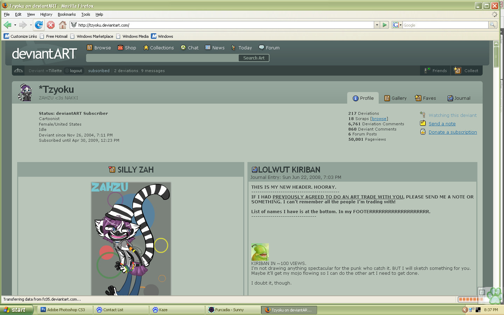Click the deviantART search text field
Screen dimensions: 504x315
click(x=162, y=58)
